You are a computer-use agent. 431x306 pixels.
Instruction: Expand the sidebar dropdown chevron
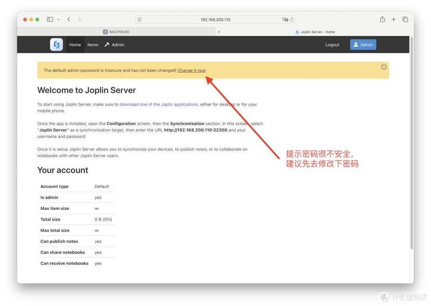pyautogui.click(x=58, y=20)
